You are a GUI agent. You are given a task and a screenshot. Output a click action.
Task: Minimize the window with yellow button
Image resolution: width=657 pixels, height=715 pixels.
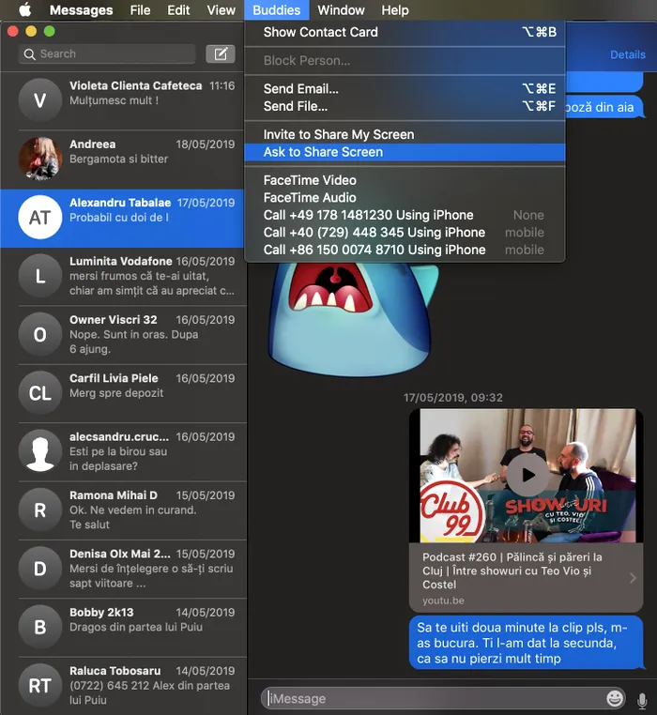[x=31, y=31]
